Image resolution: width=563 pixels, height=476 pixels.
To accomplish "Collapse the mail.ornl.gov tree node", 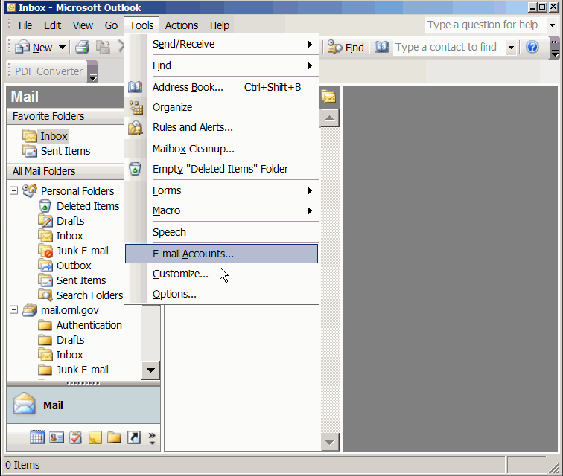I will 13,309.
